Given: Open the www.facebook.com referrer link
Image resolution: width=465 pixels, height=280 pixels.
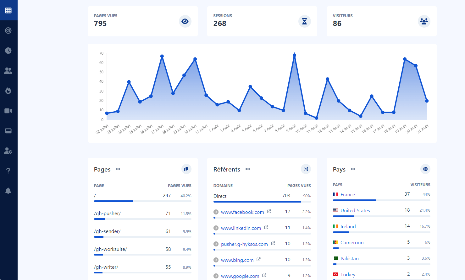Looking at the screenshot, I should click(x=242, y=212).
